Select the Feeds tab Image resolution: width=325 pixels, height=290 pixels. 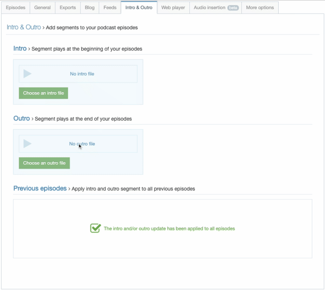110,8
